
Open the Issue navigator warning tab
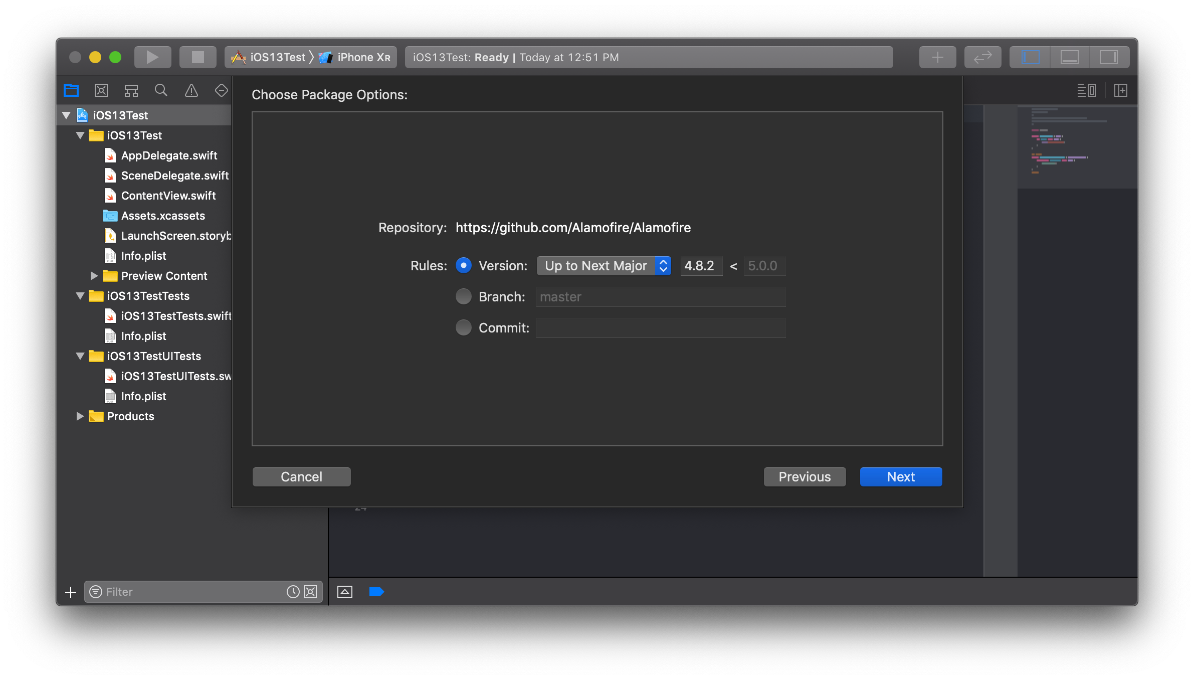[191, 90]
